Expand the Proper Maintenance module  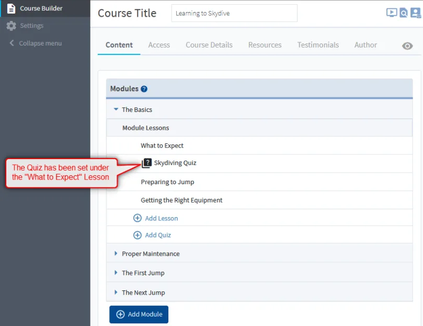tap(116, 254)
